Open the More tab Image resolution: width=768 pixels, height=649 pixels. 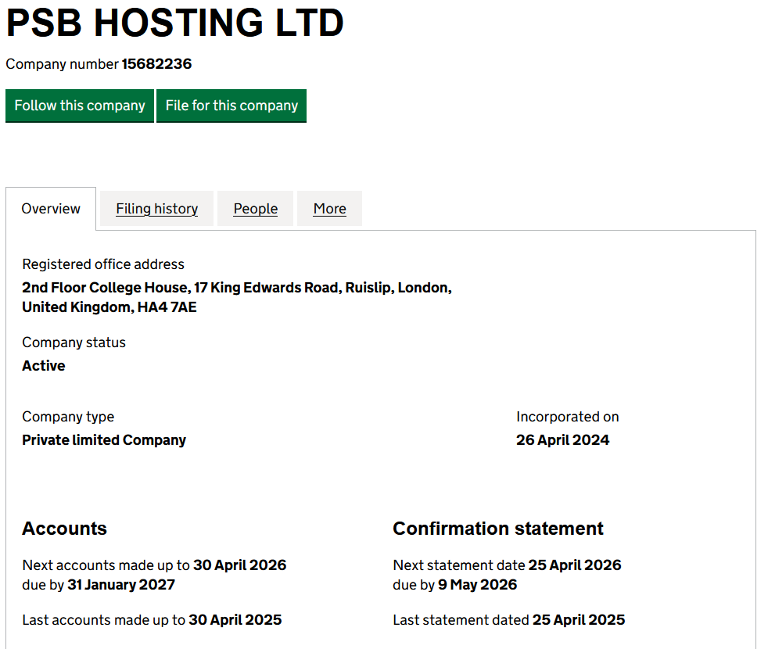pyautogui.click(x=329, y=209)
